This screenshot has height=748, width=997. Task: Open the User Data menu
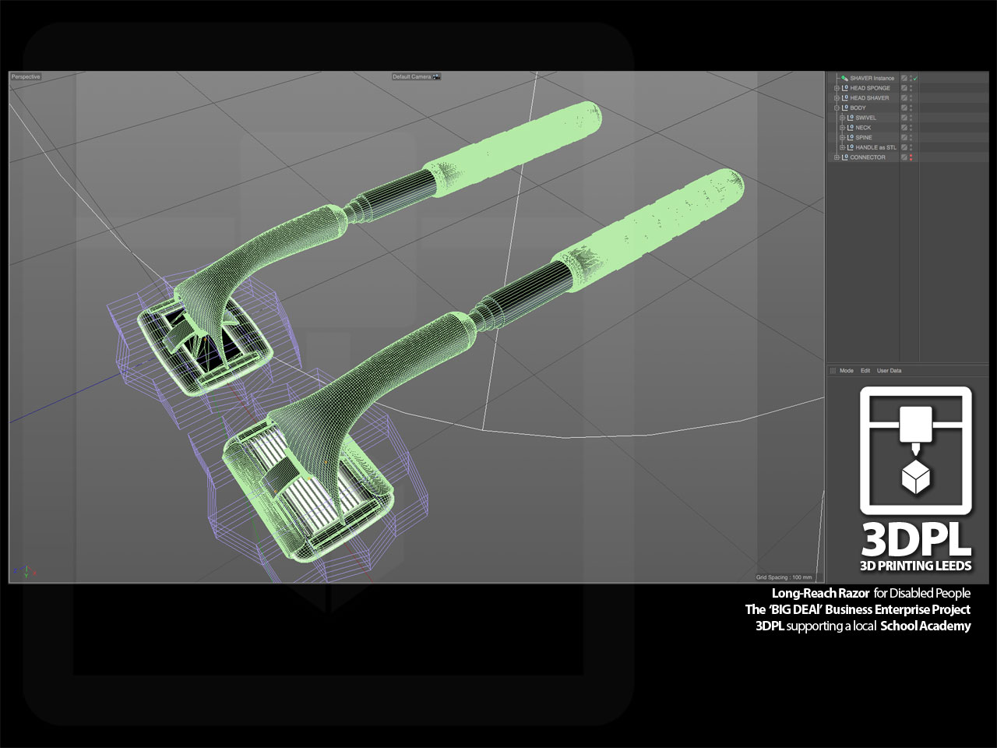coord(889,371)
